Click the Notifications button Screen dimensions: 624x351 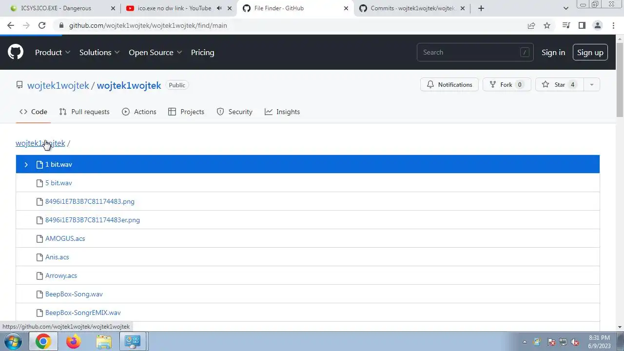pyautogui.click(x=449, y=85)
